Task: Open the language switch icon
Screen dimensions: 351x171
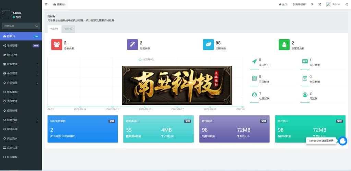Action: click(312, 4)
